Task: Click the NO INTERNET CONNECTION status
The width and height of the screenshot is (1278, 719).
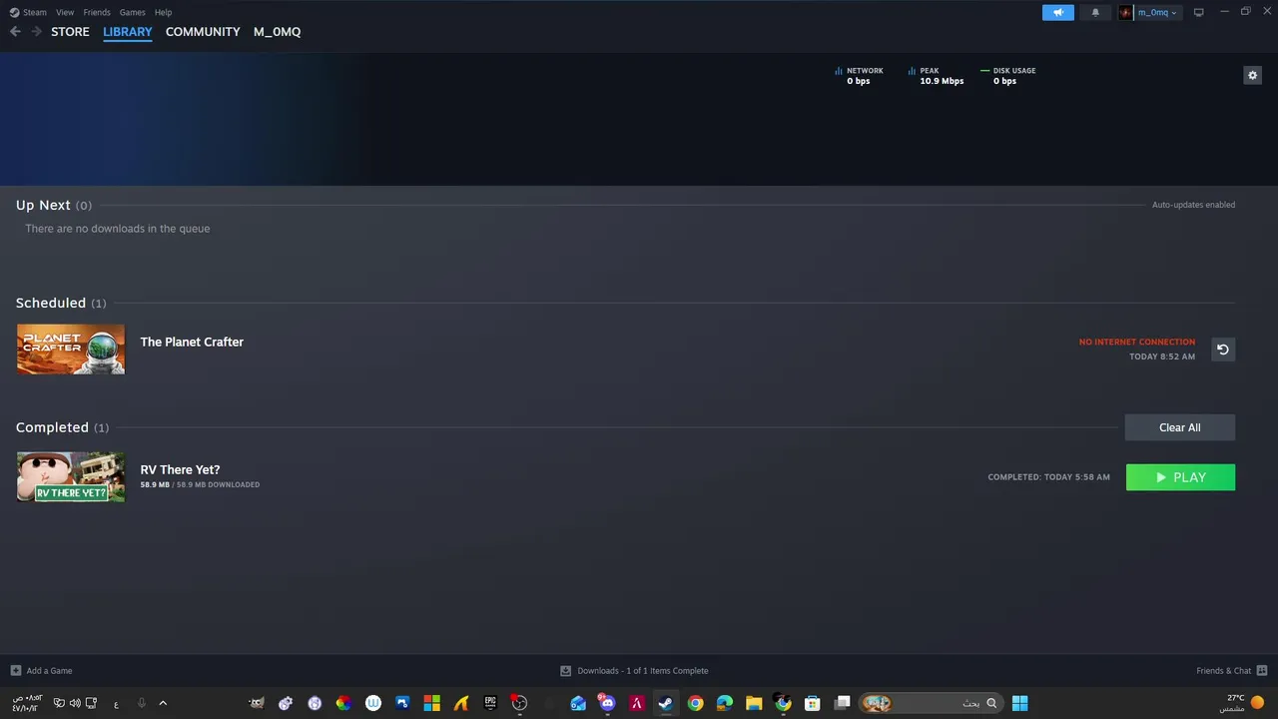Action: pyautogui.click(x=1136, y=343)
